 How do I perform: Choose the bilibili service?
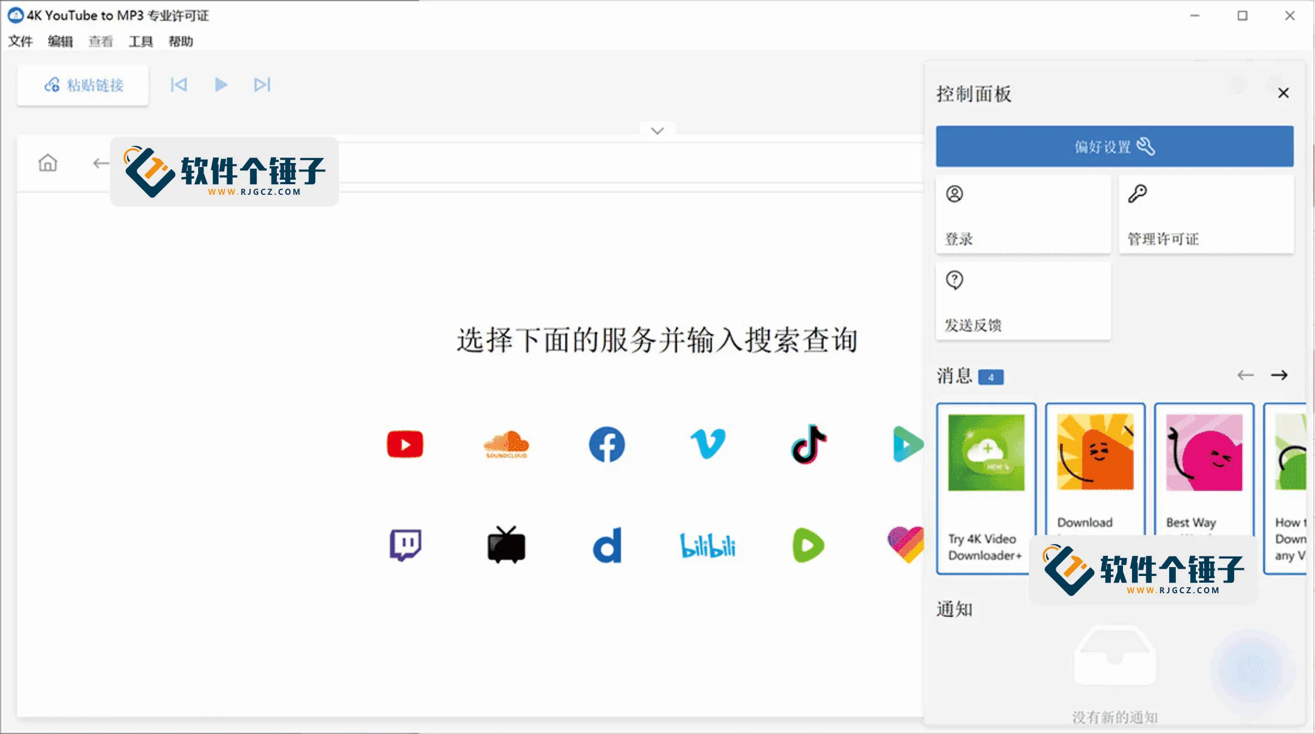[707, 545]
